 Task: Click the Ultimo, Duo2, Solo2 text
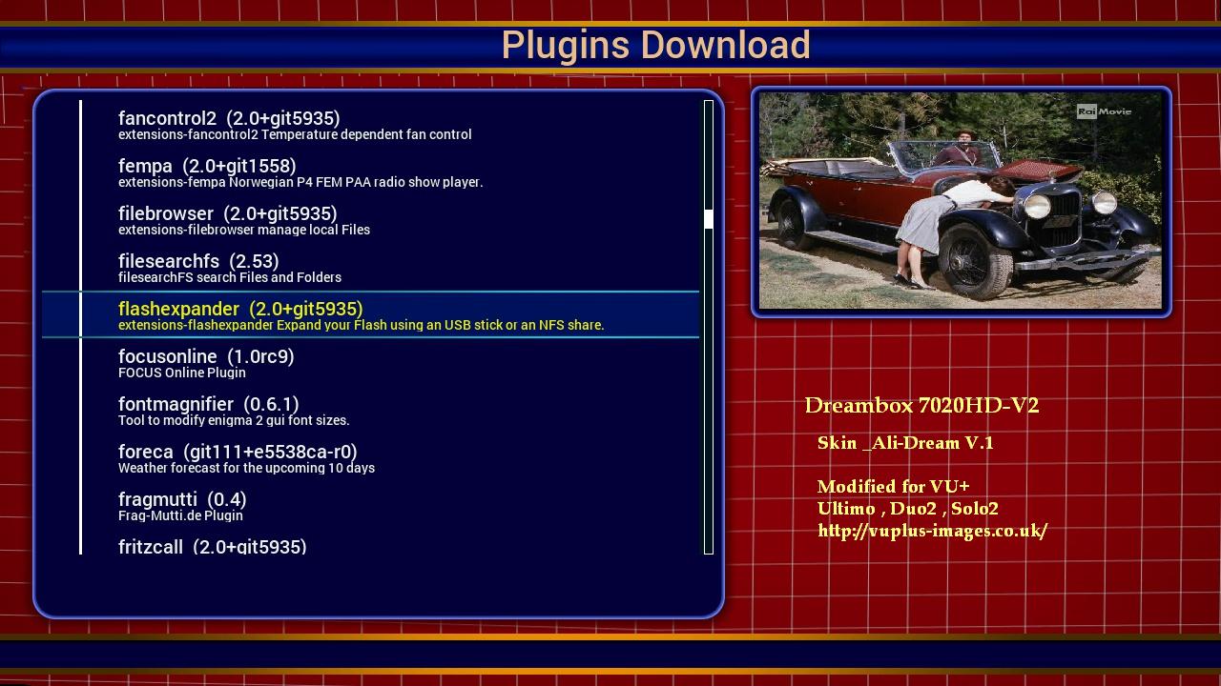click(x=907, y=509)
